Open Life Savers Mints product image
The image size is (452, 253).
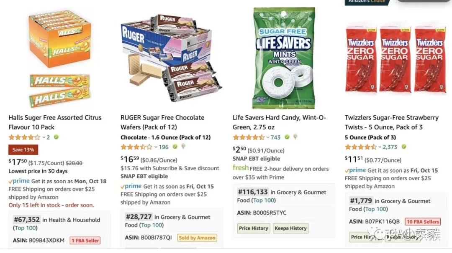pyautogui.click(x=284, y=58)
